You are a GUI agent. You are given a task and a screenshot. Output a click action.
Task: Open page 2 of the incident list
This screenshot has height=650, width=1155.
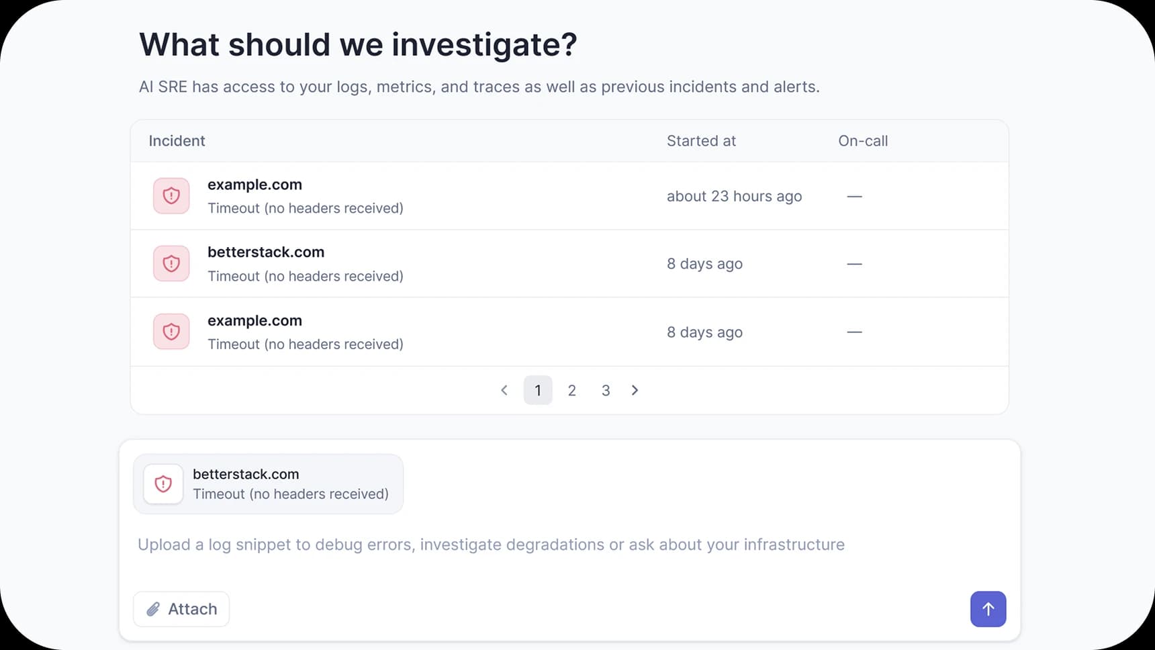[x=571, y=390]
